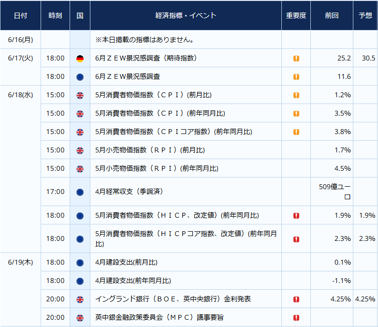Click UK flag in CPI (前月比) row

[x=80, y=95]
